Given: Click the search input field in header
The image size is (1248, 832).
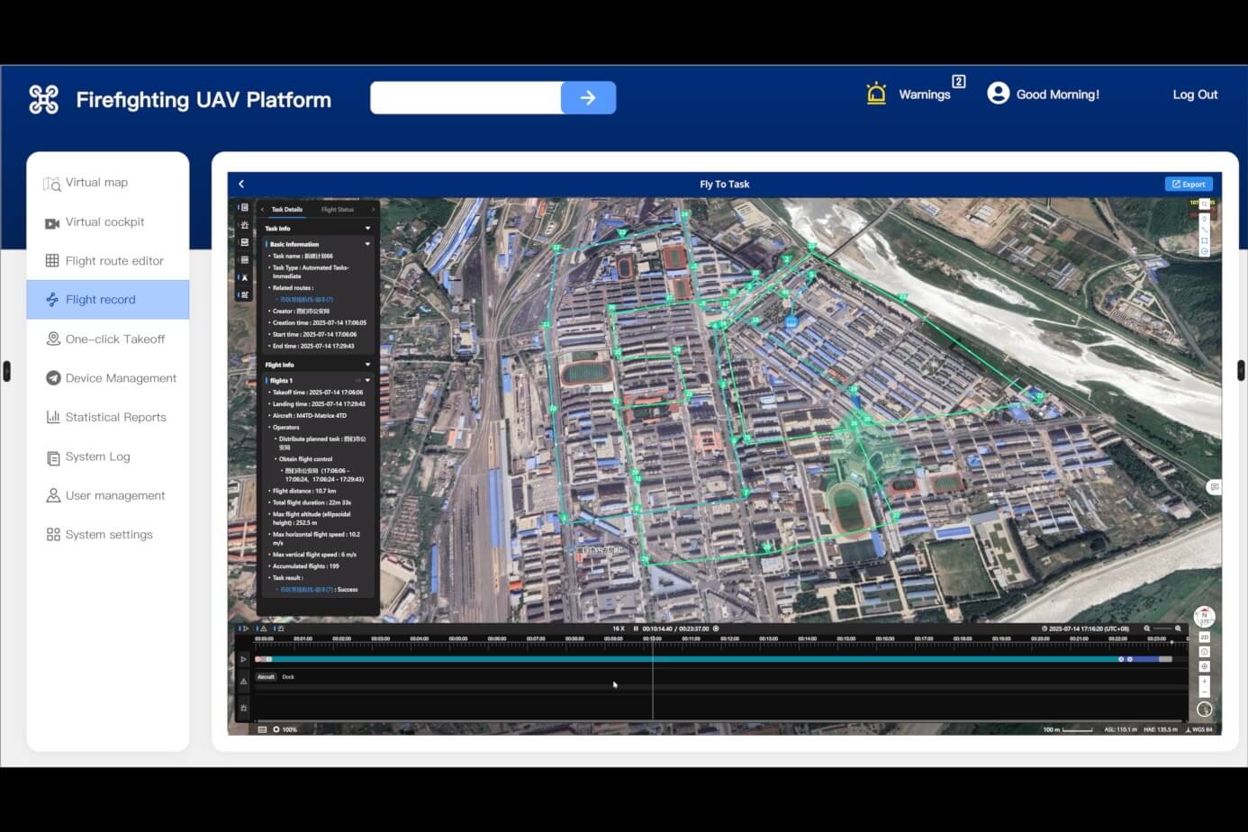Looking at the screenshot, I should click(466, 97).
